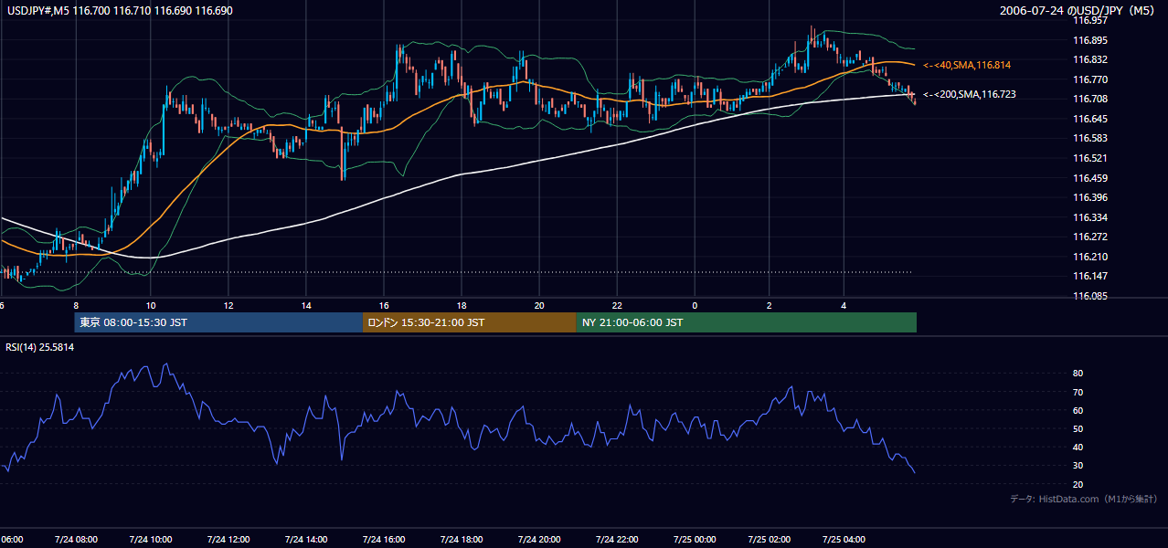Screen dimensions: 1168x548
Task: Click the 7/24 16:00 date axis label
Action: [385, 539]
